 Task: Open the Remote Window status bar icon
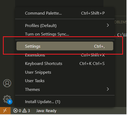[5, 111]
